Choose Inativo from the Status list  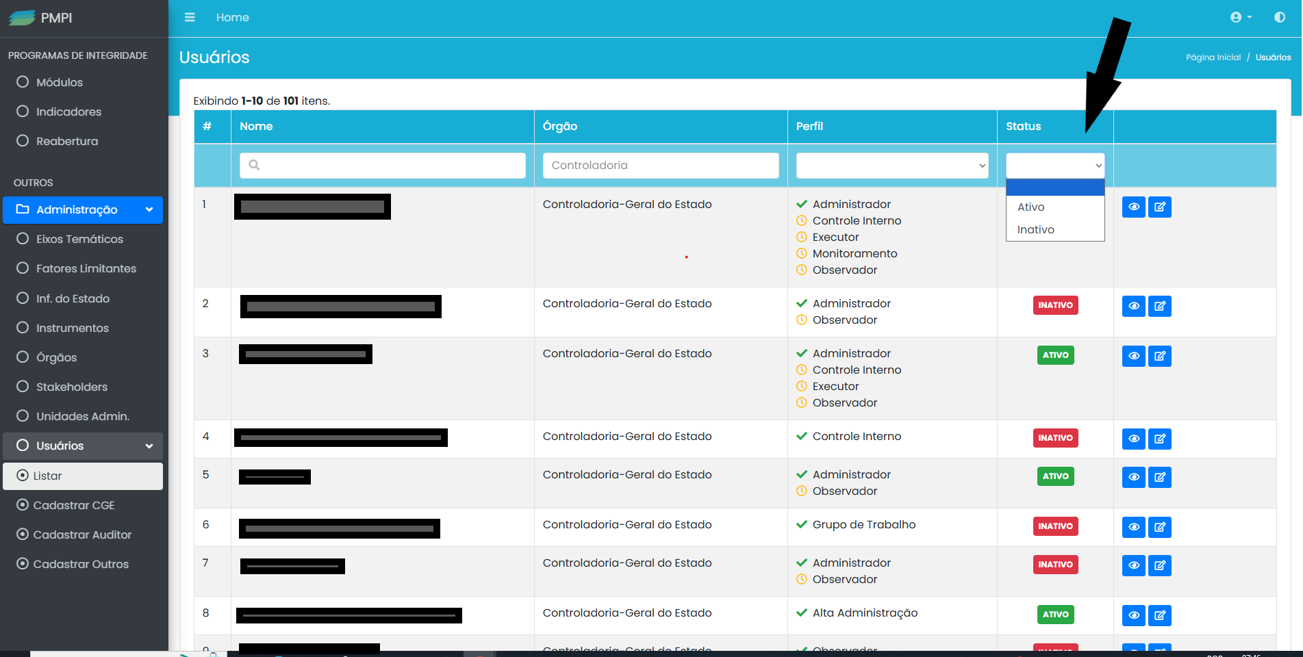[x=1035, y=230]
